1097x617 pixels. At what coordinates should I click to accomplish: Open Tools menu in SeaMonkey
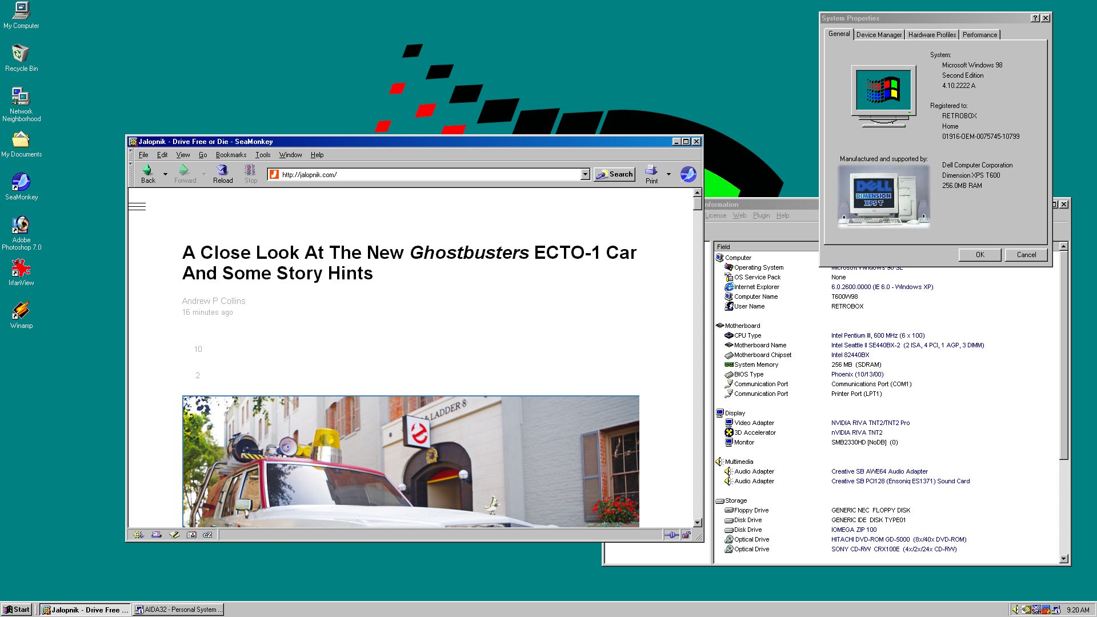point(263,155)
